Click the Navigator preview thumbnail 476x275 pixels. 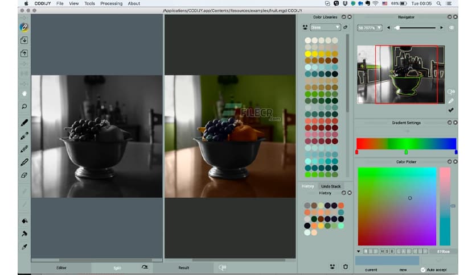coord(401,74)
